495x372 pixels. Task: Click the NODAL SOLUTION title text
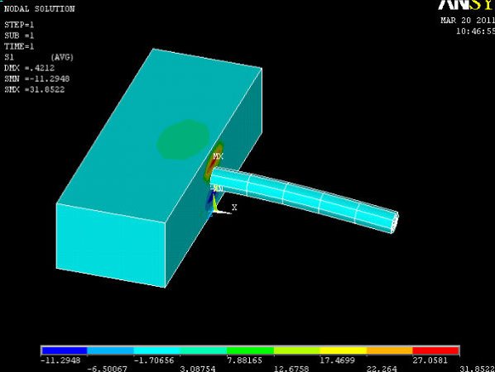click(40, 9)
